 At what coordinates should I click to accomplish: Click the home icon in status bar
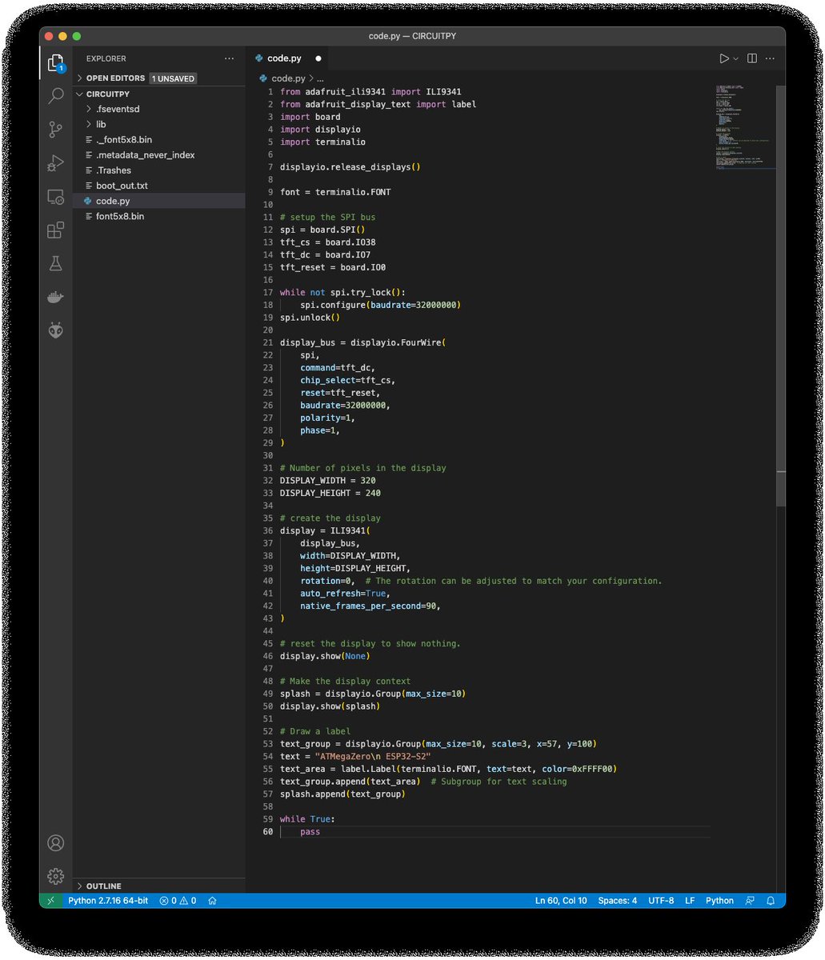point(213,900)
